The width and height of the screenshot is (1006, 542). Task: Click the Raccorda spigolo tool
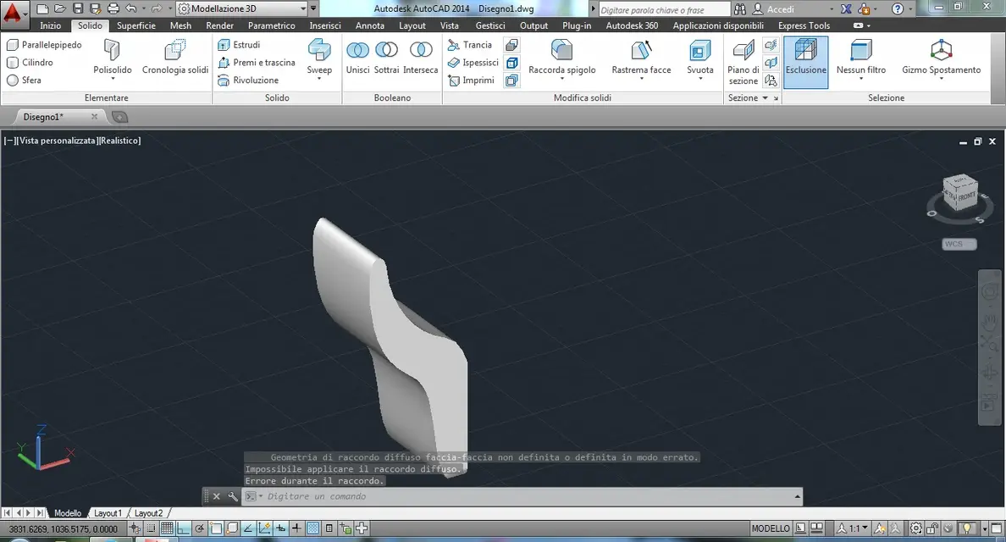562,57
